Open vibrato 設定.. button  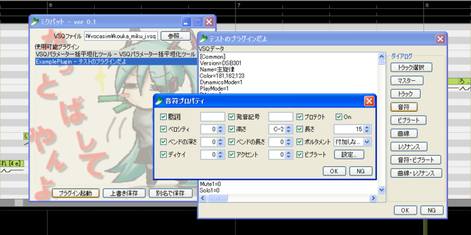pyautogui.click(x=349, y=155)
